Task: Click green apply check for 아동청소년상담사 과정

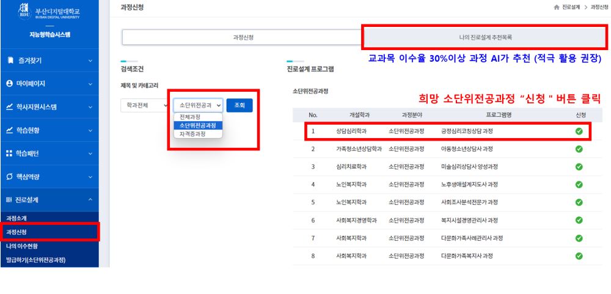Action: tap(579, 149)
